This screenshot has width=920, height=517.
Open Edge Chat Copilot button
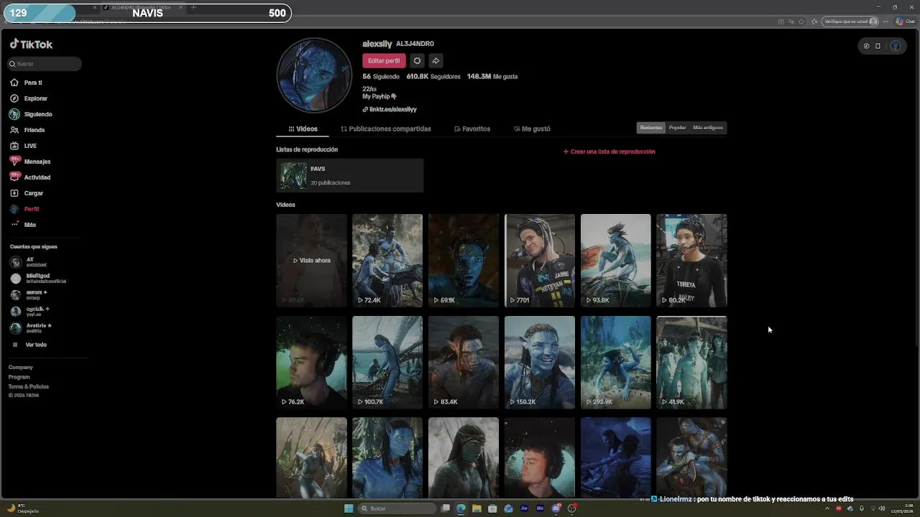[x=905, y=22]
